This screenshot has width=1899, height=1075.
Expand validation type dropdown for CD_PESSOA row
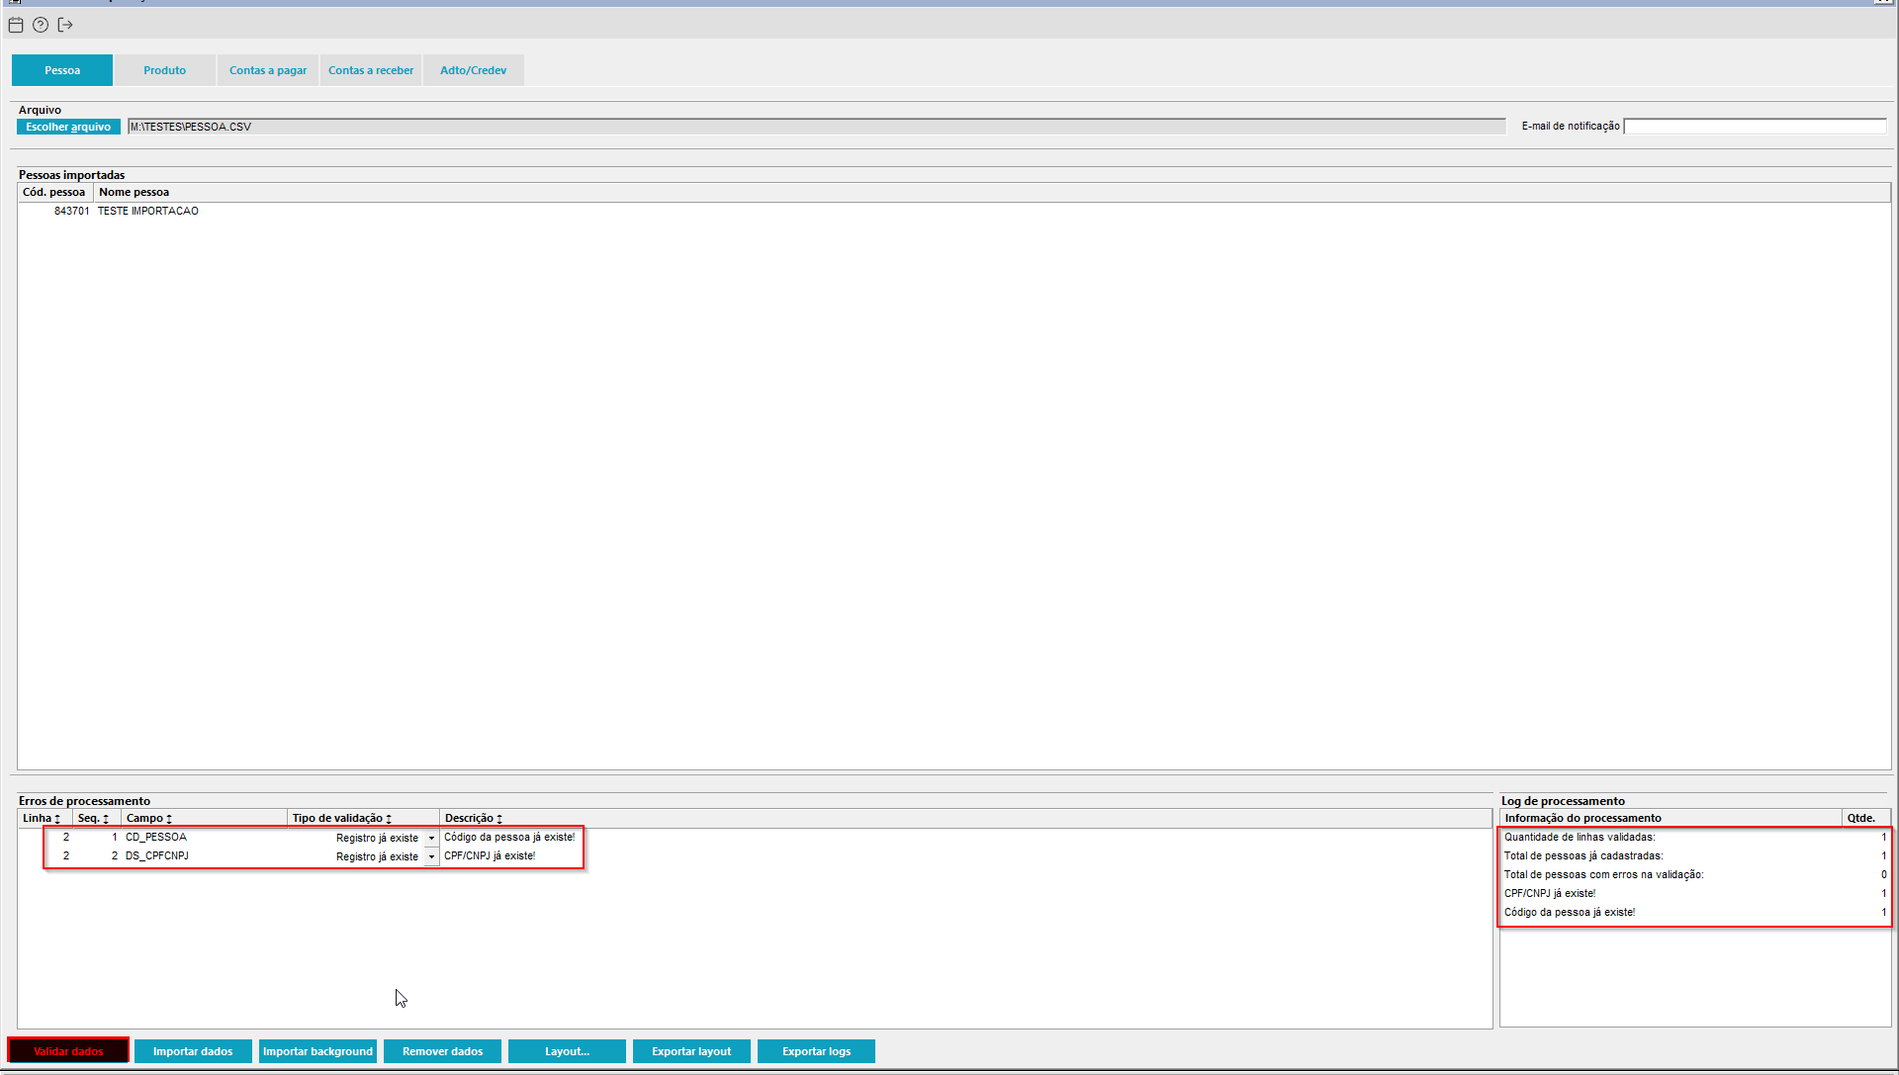click(431, 838)
